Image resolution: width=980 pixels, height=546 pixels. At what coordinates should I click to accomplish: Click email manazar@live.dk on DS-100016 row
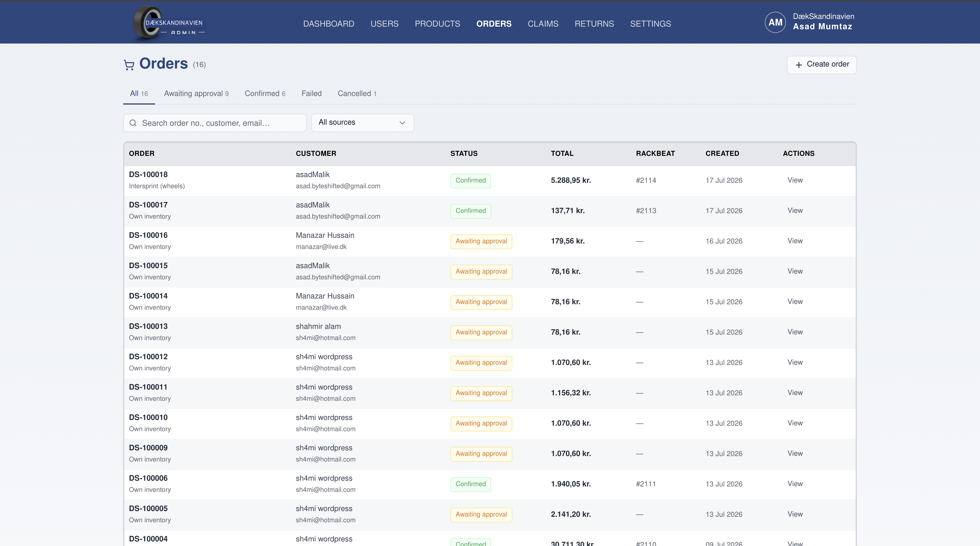(x=321, y=247)
